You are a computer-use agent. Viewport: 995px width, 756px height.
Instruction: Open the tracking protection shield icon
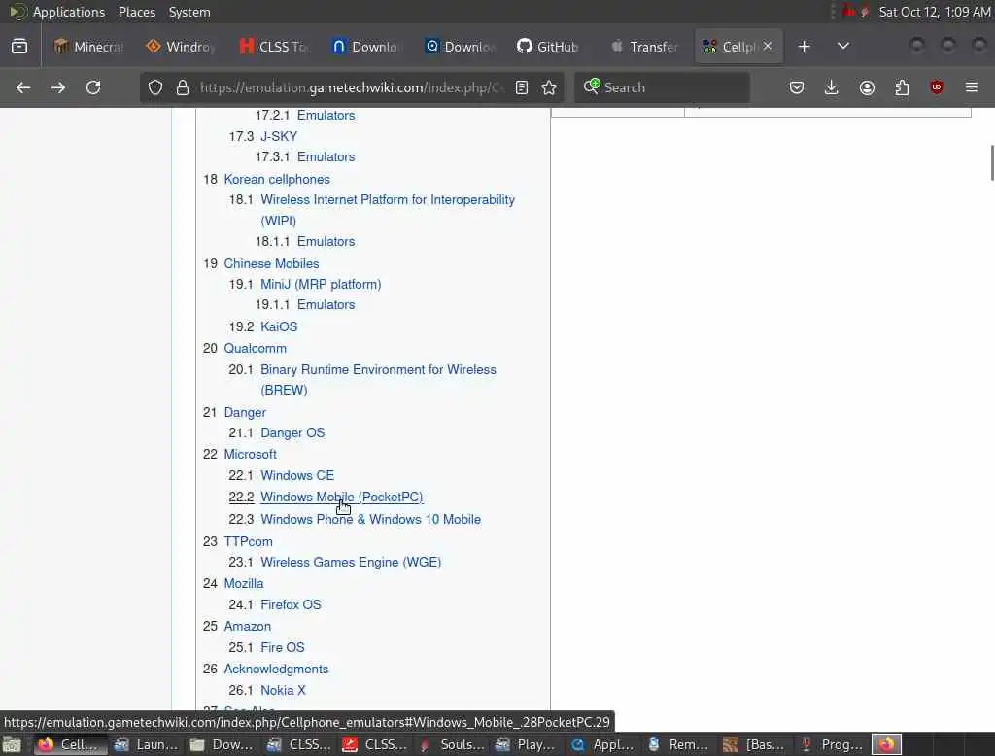point(155,87)
